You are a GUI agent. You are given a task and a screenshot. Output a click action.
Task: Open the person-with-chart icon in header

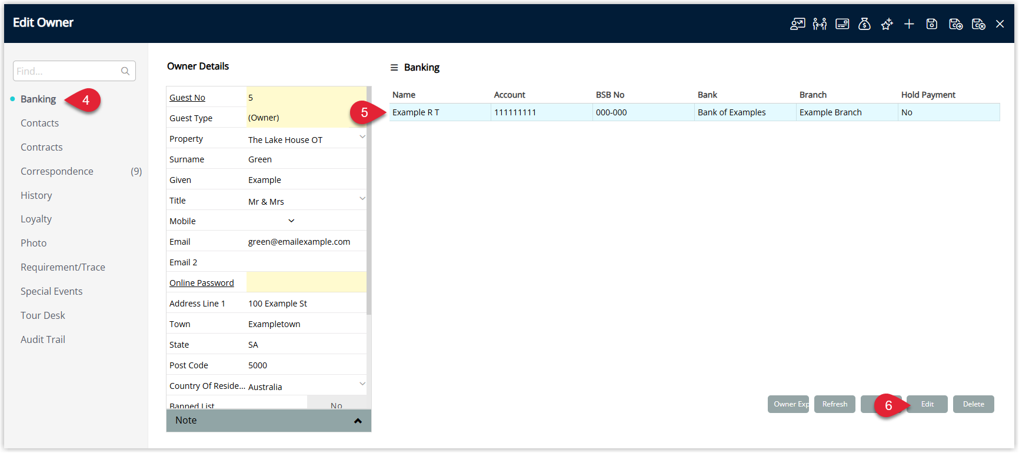pyautogui.click(x=797, y=24)
